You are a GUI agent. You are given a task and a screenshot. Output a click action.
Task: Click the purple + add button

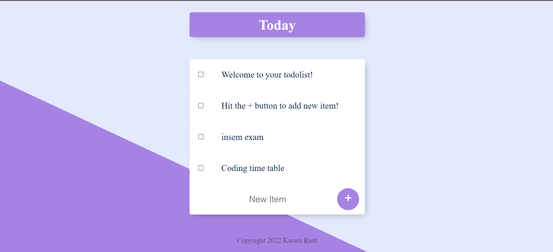[348, 199]
